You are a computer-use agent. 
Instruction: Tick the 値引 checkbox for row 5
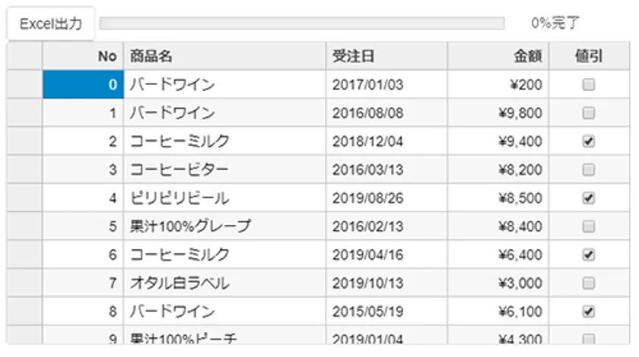(589, 226)
